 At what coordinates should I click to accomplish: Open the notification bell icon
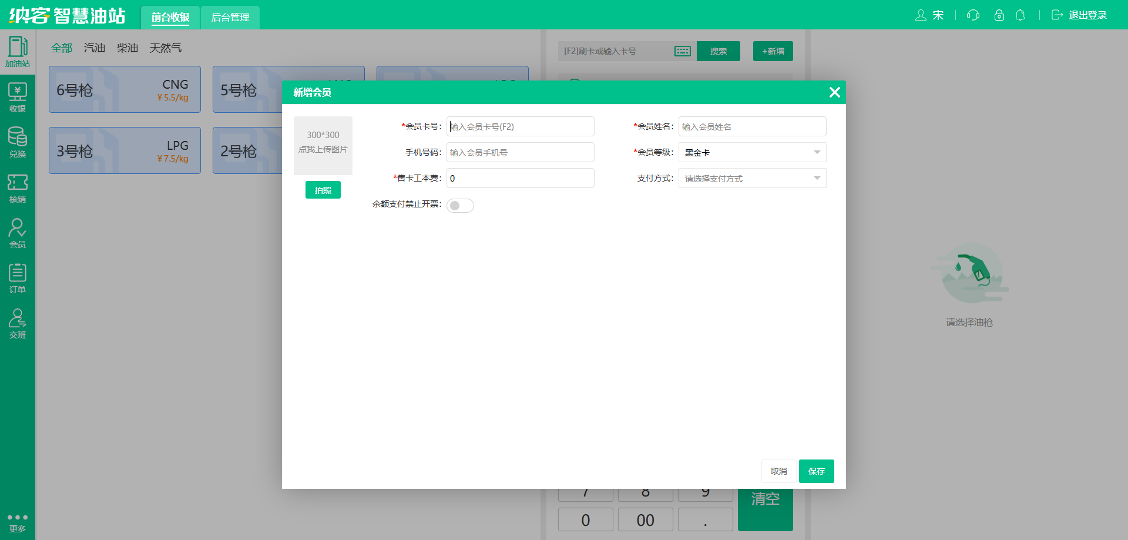click(x=1020, y=15)
